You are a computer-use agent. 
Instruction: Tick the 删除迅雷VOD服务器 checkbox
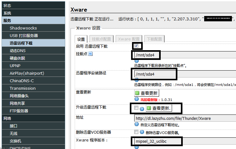[136, 132]
